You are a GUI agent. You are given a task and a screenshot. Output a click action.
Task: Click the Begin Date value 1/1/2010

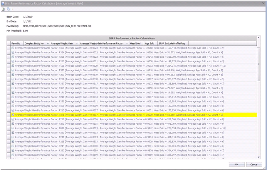[x=28, y=17]
